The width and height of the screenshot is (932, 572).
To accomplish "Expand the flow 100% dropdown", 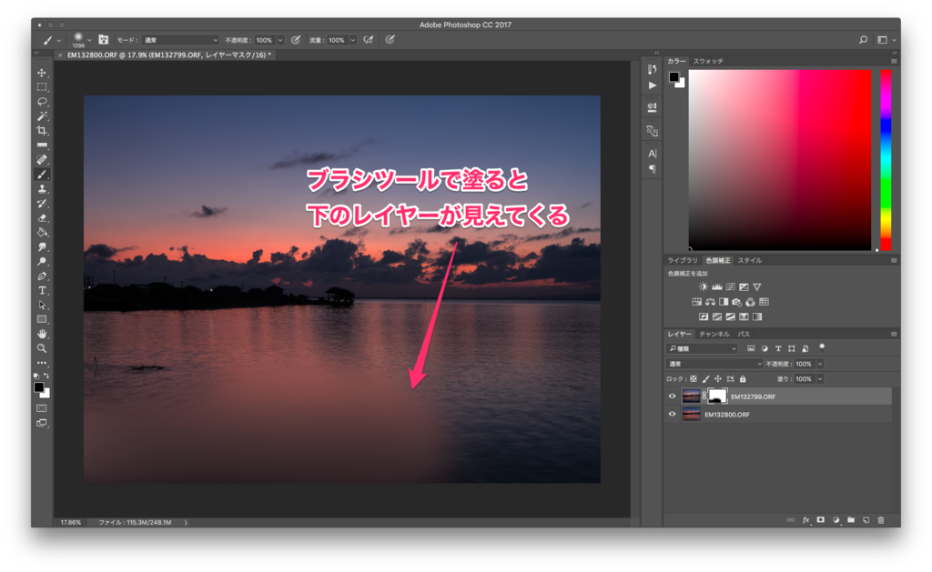I will pos(353,40).
